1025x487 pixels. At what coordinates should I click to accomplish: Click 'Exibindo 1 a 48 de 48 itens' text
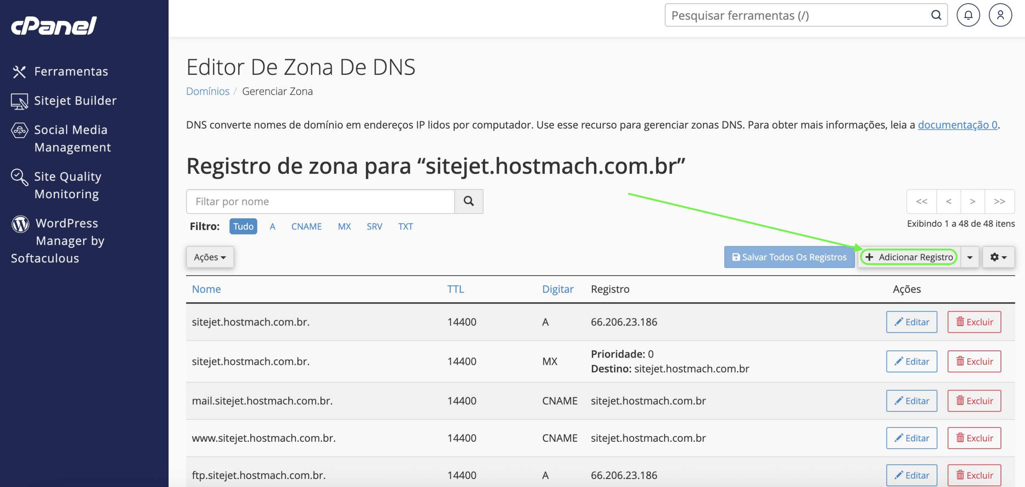tap(961, 223)
